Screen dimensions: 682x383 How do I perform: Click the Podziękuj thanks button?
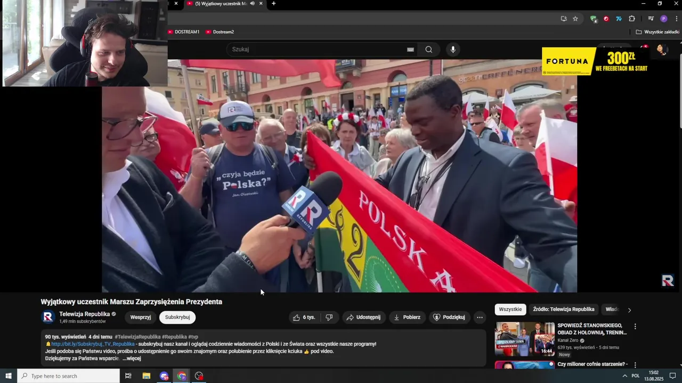pos(449,317)
